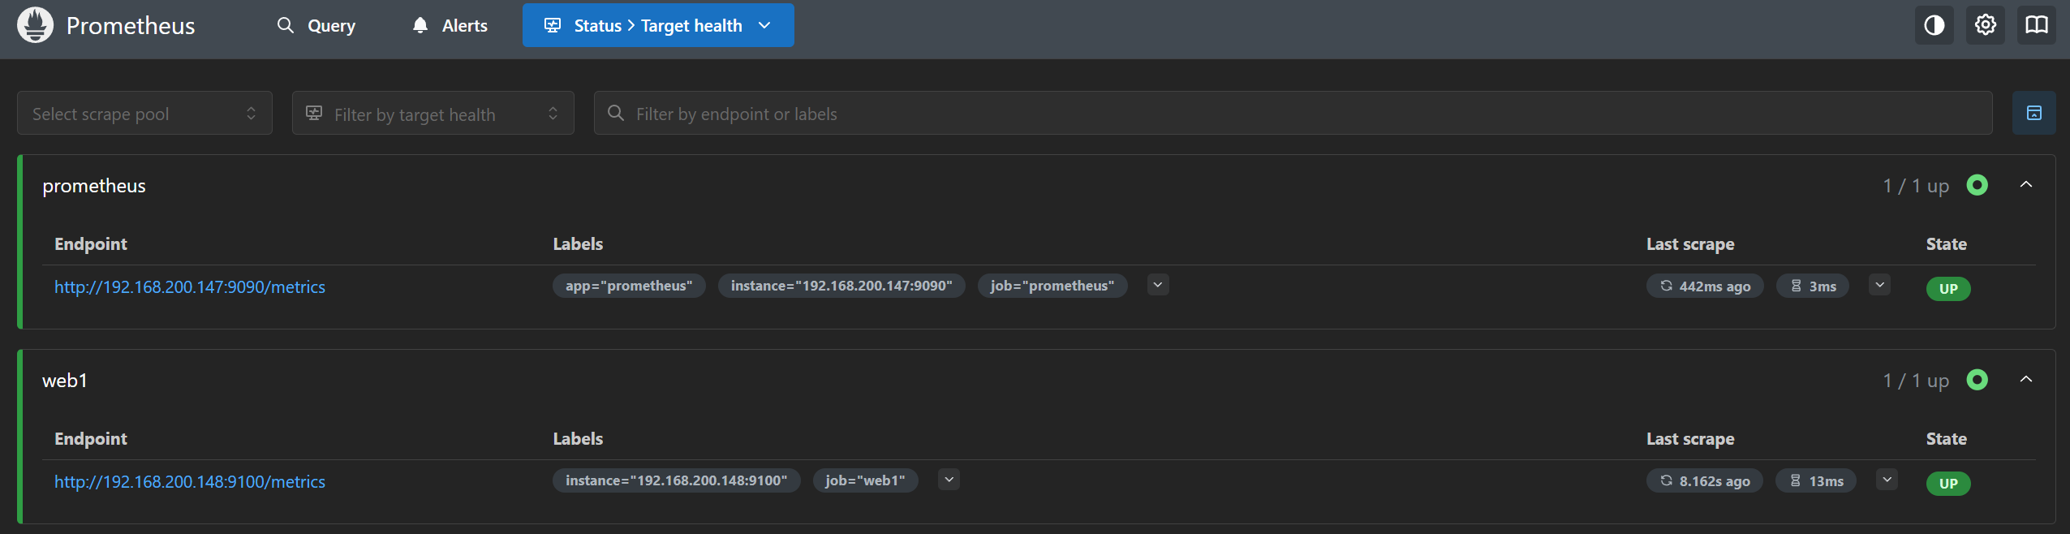Click the UP state badge for web1 target
The image size is (2070, 534).
1948,483
